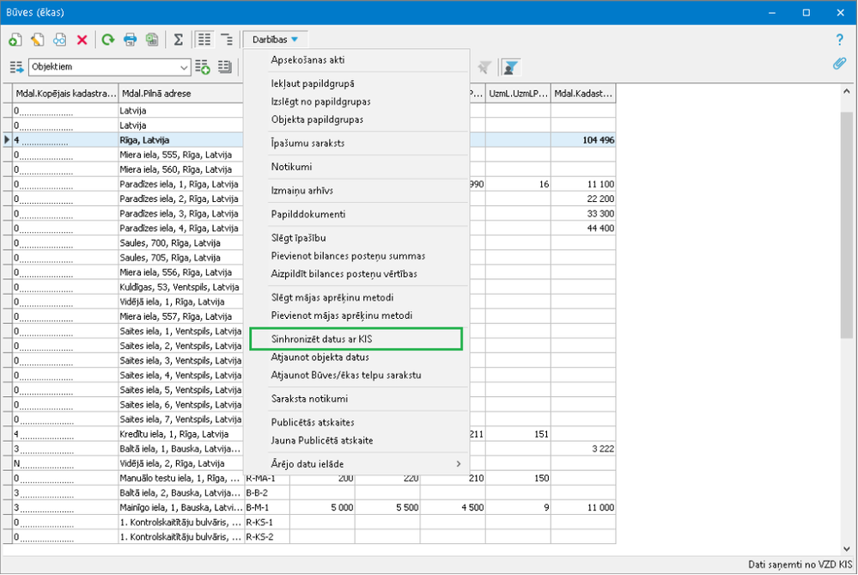Image resolution: width=858 pixels, height=575 pixels.
Task: Click the edit record pencil icon
Action: [x=37, y=40]
